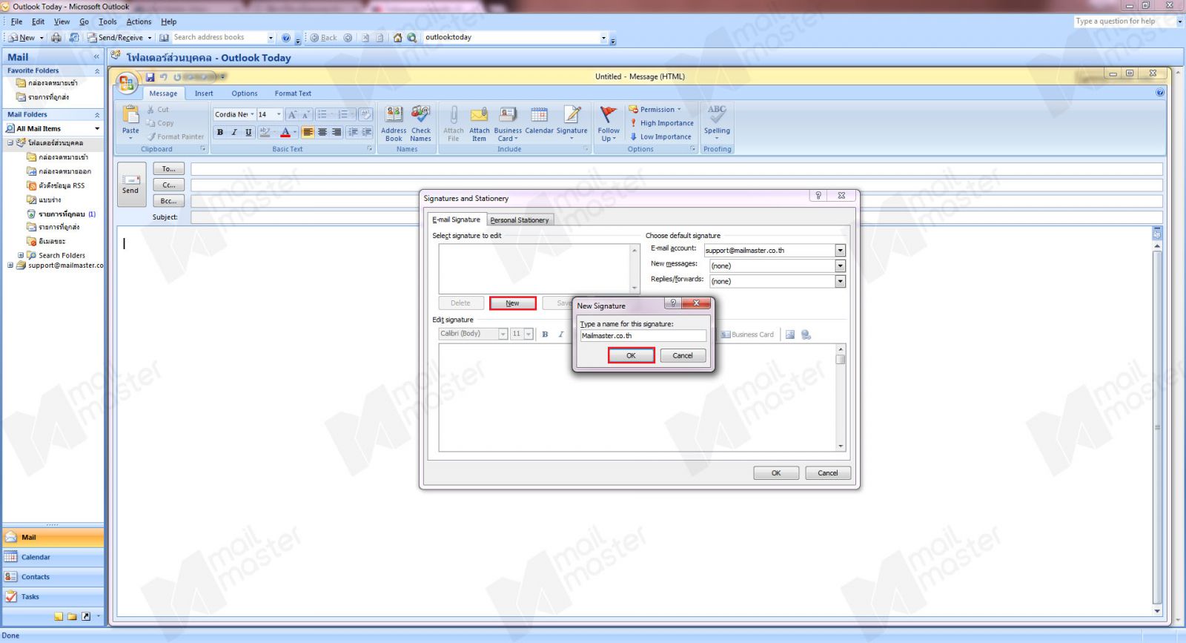The height and width of the screenshot is (643, 1186).
Task: Switch to the Insert ribbon tab
Action: pyautogui.click(x=204, y=93)
